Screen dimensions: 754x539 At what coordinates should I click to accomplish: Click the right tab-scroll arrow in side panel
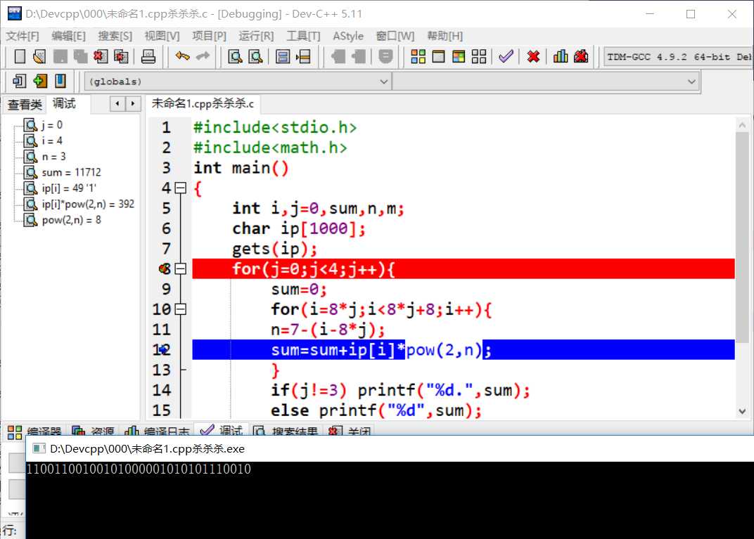click(133, 103)
